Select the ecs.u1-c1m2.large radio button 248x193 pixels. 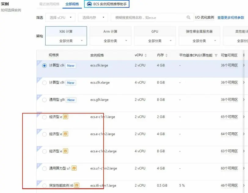click(x=44, y=168)
